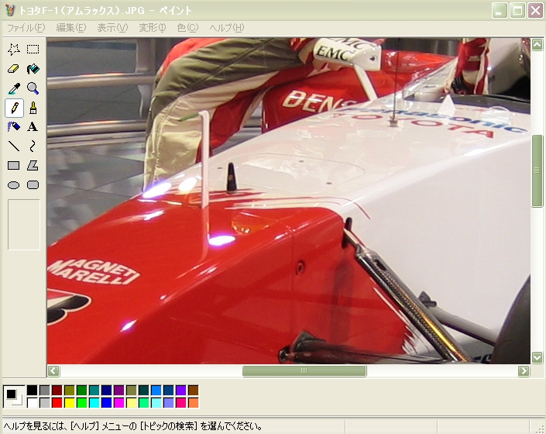The width and height of the screenshot is (546, 434).
Task: Pick the yellow color swatch in the palette
Action: (69, 402)
